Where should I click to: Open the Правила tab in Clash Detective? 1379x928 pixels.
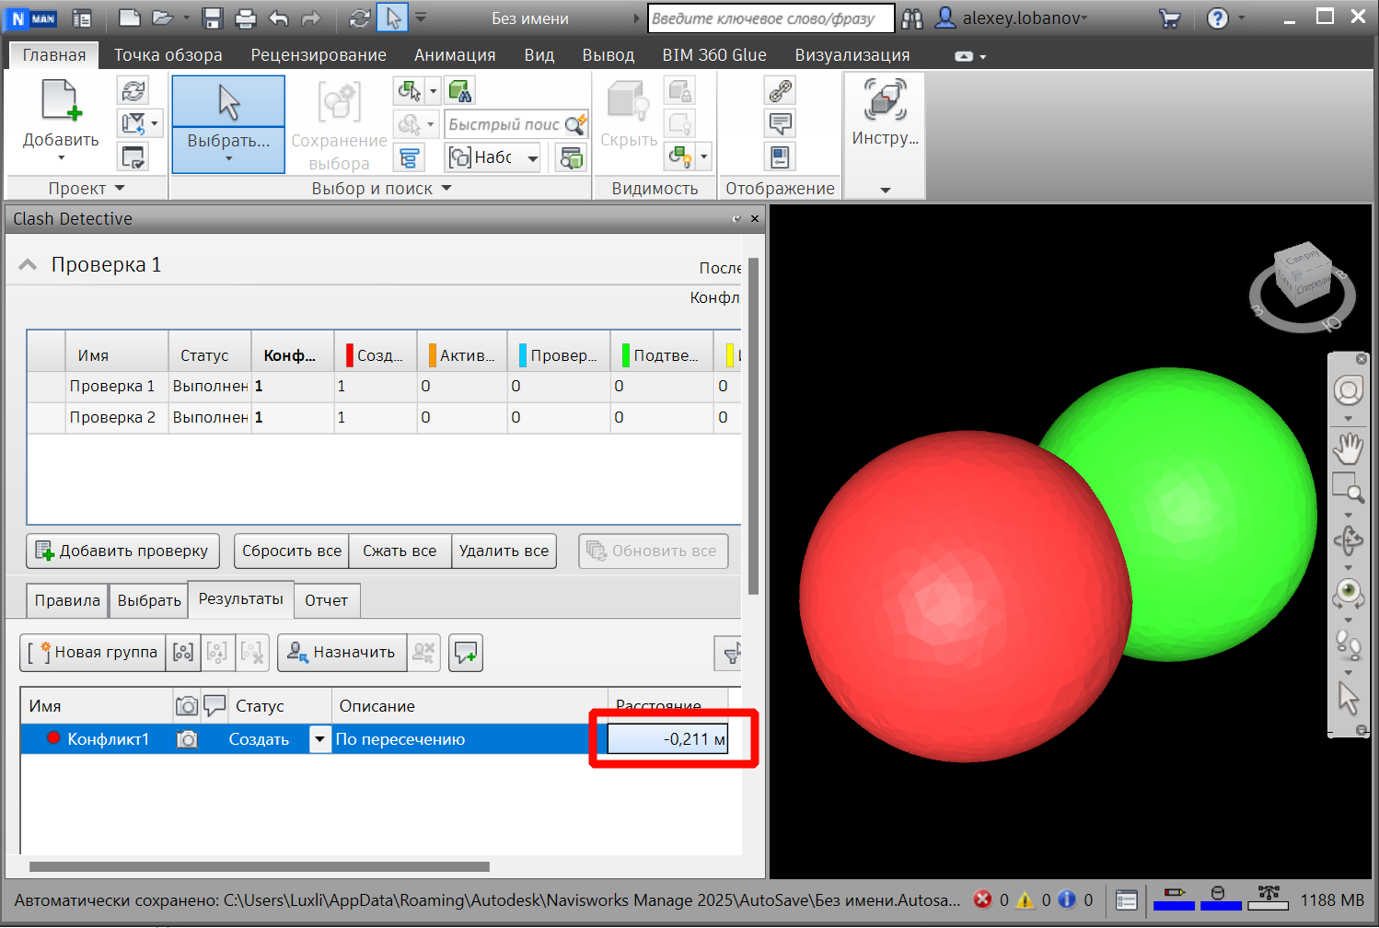tap(67, 600)
